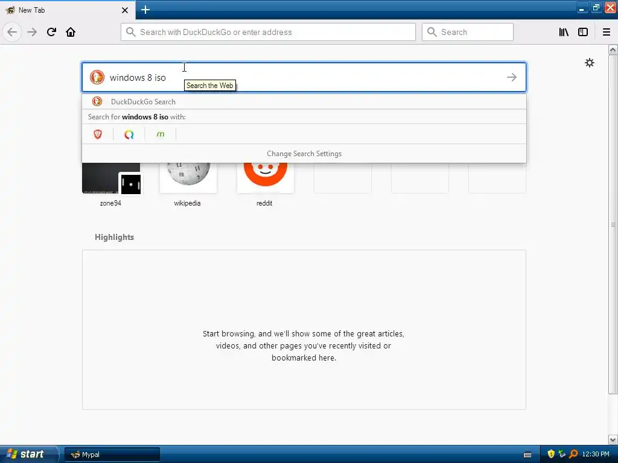Minimize the Mypal browser window

(582, 8)
